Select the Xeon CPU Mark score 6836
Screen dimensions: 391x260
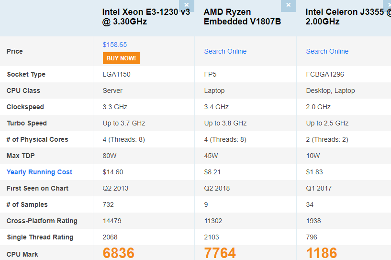[118, 253]
